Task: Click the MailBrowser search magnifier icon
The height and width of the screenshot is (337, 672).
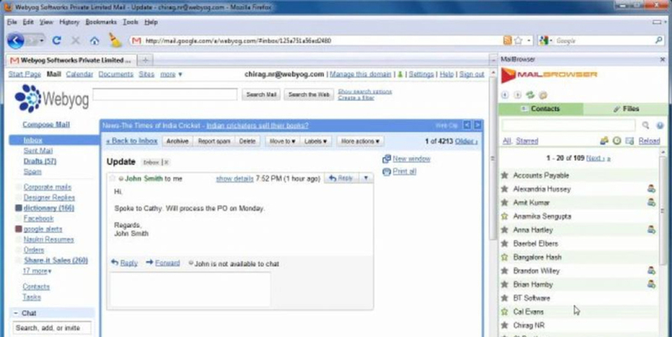Action: point(646,125)
